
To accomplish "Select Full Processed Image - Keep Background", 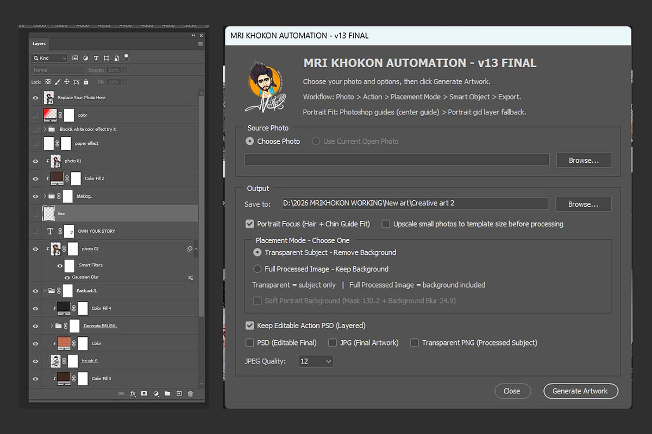I will (258, 269).
